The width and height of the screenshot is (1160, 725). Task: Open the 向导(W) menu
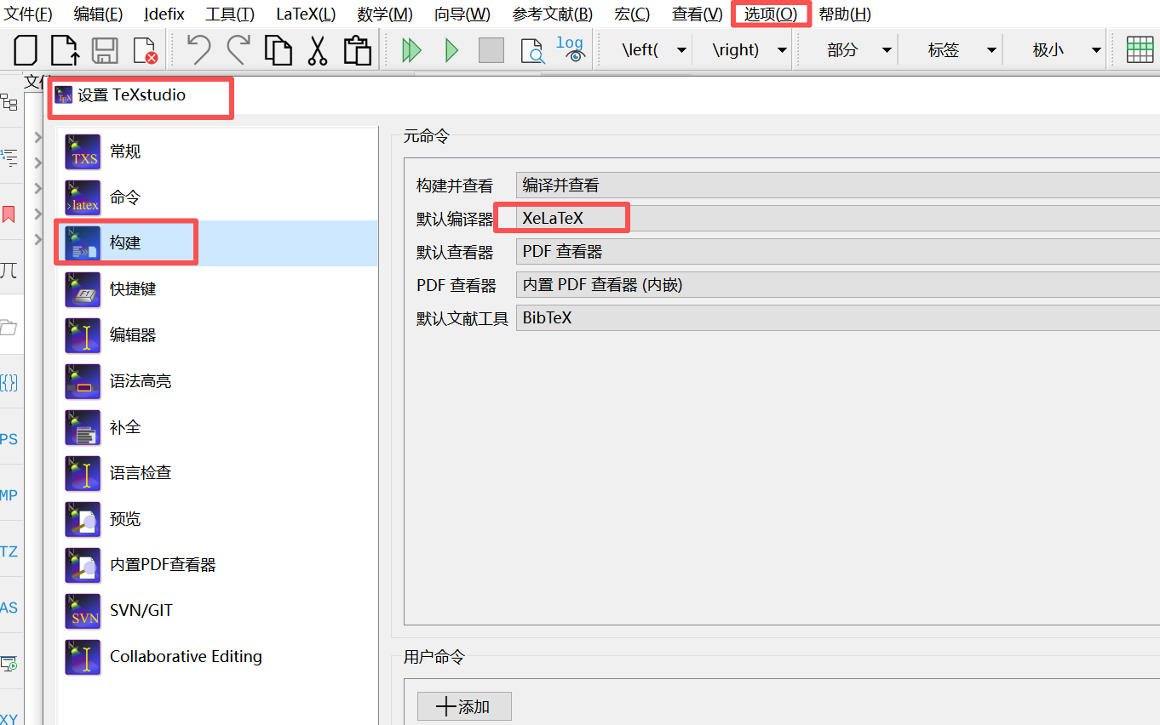pos(462,14)
